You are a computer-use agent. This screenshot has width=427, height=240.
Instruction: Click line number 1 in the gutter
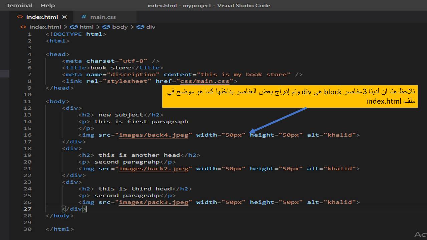pyautogui.click(x=29, y=34)
